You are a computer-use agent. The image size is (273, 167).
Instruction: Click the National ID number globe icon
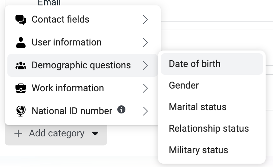pyautogui.click(x=21, y=111)
